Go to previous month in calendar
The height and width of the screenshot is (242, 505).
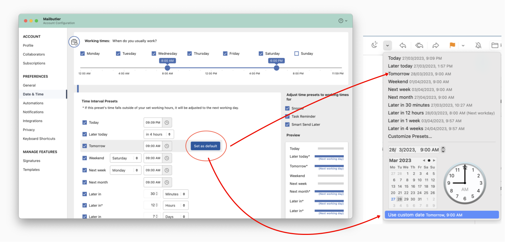(x=424, y=161)
